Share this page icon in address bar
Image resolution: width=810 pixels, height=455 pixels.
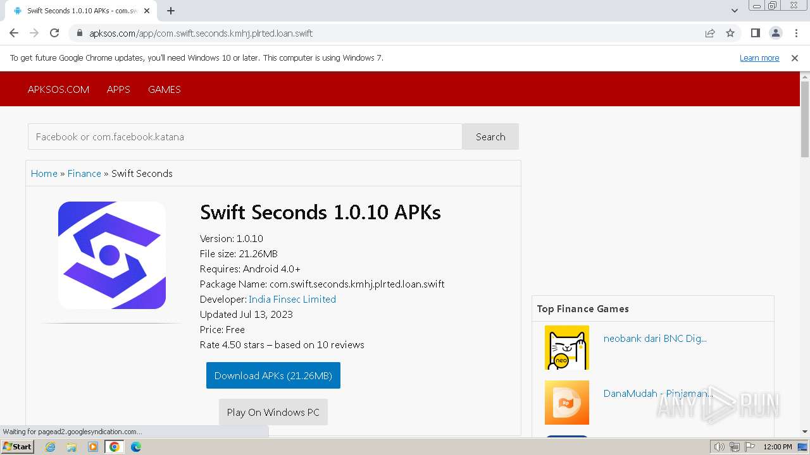pos(710,33)
